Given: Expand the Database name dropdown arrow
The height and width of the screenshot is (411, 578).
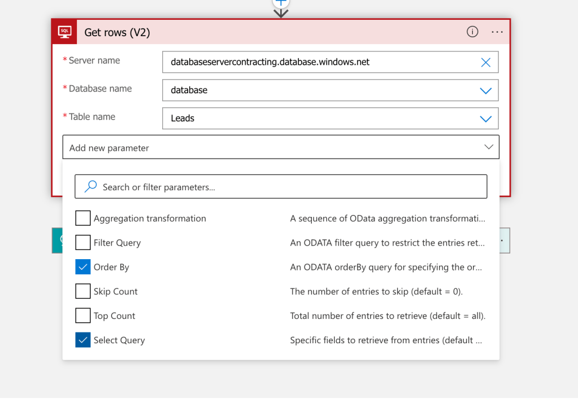Looking at the screenshot, I should coord(485,90).
